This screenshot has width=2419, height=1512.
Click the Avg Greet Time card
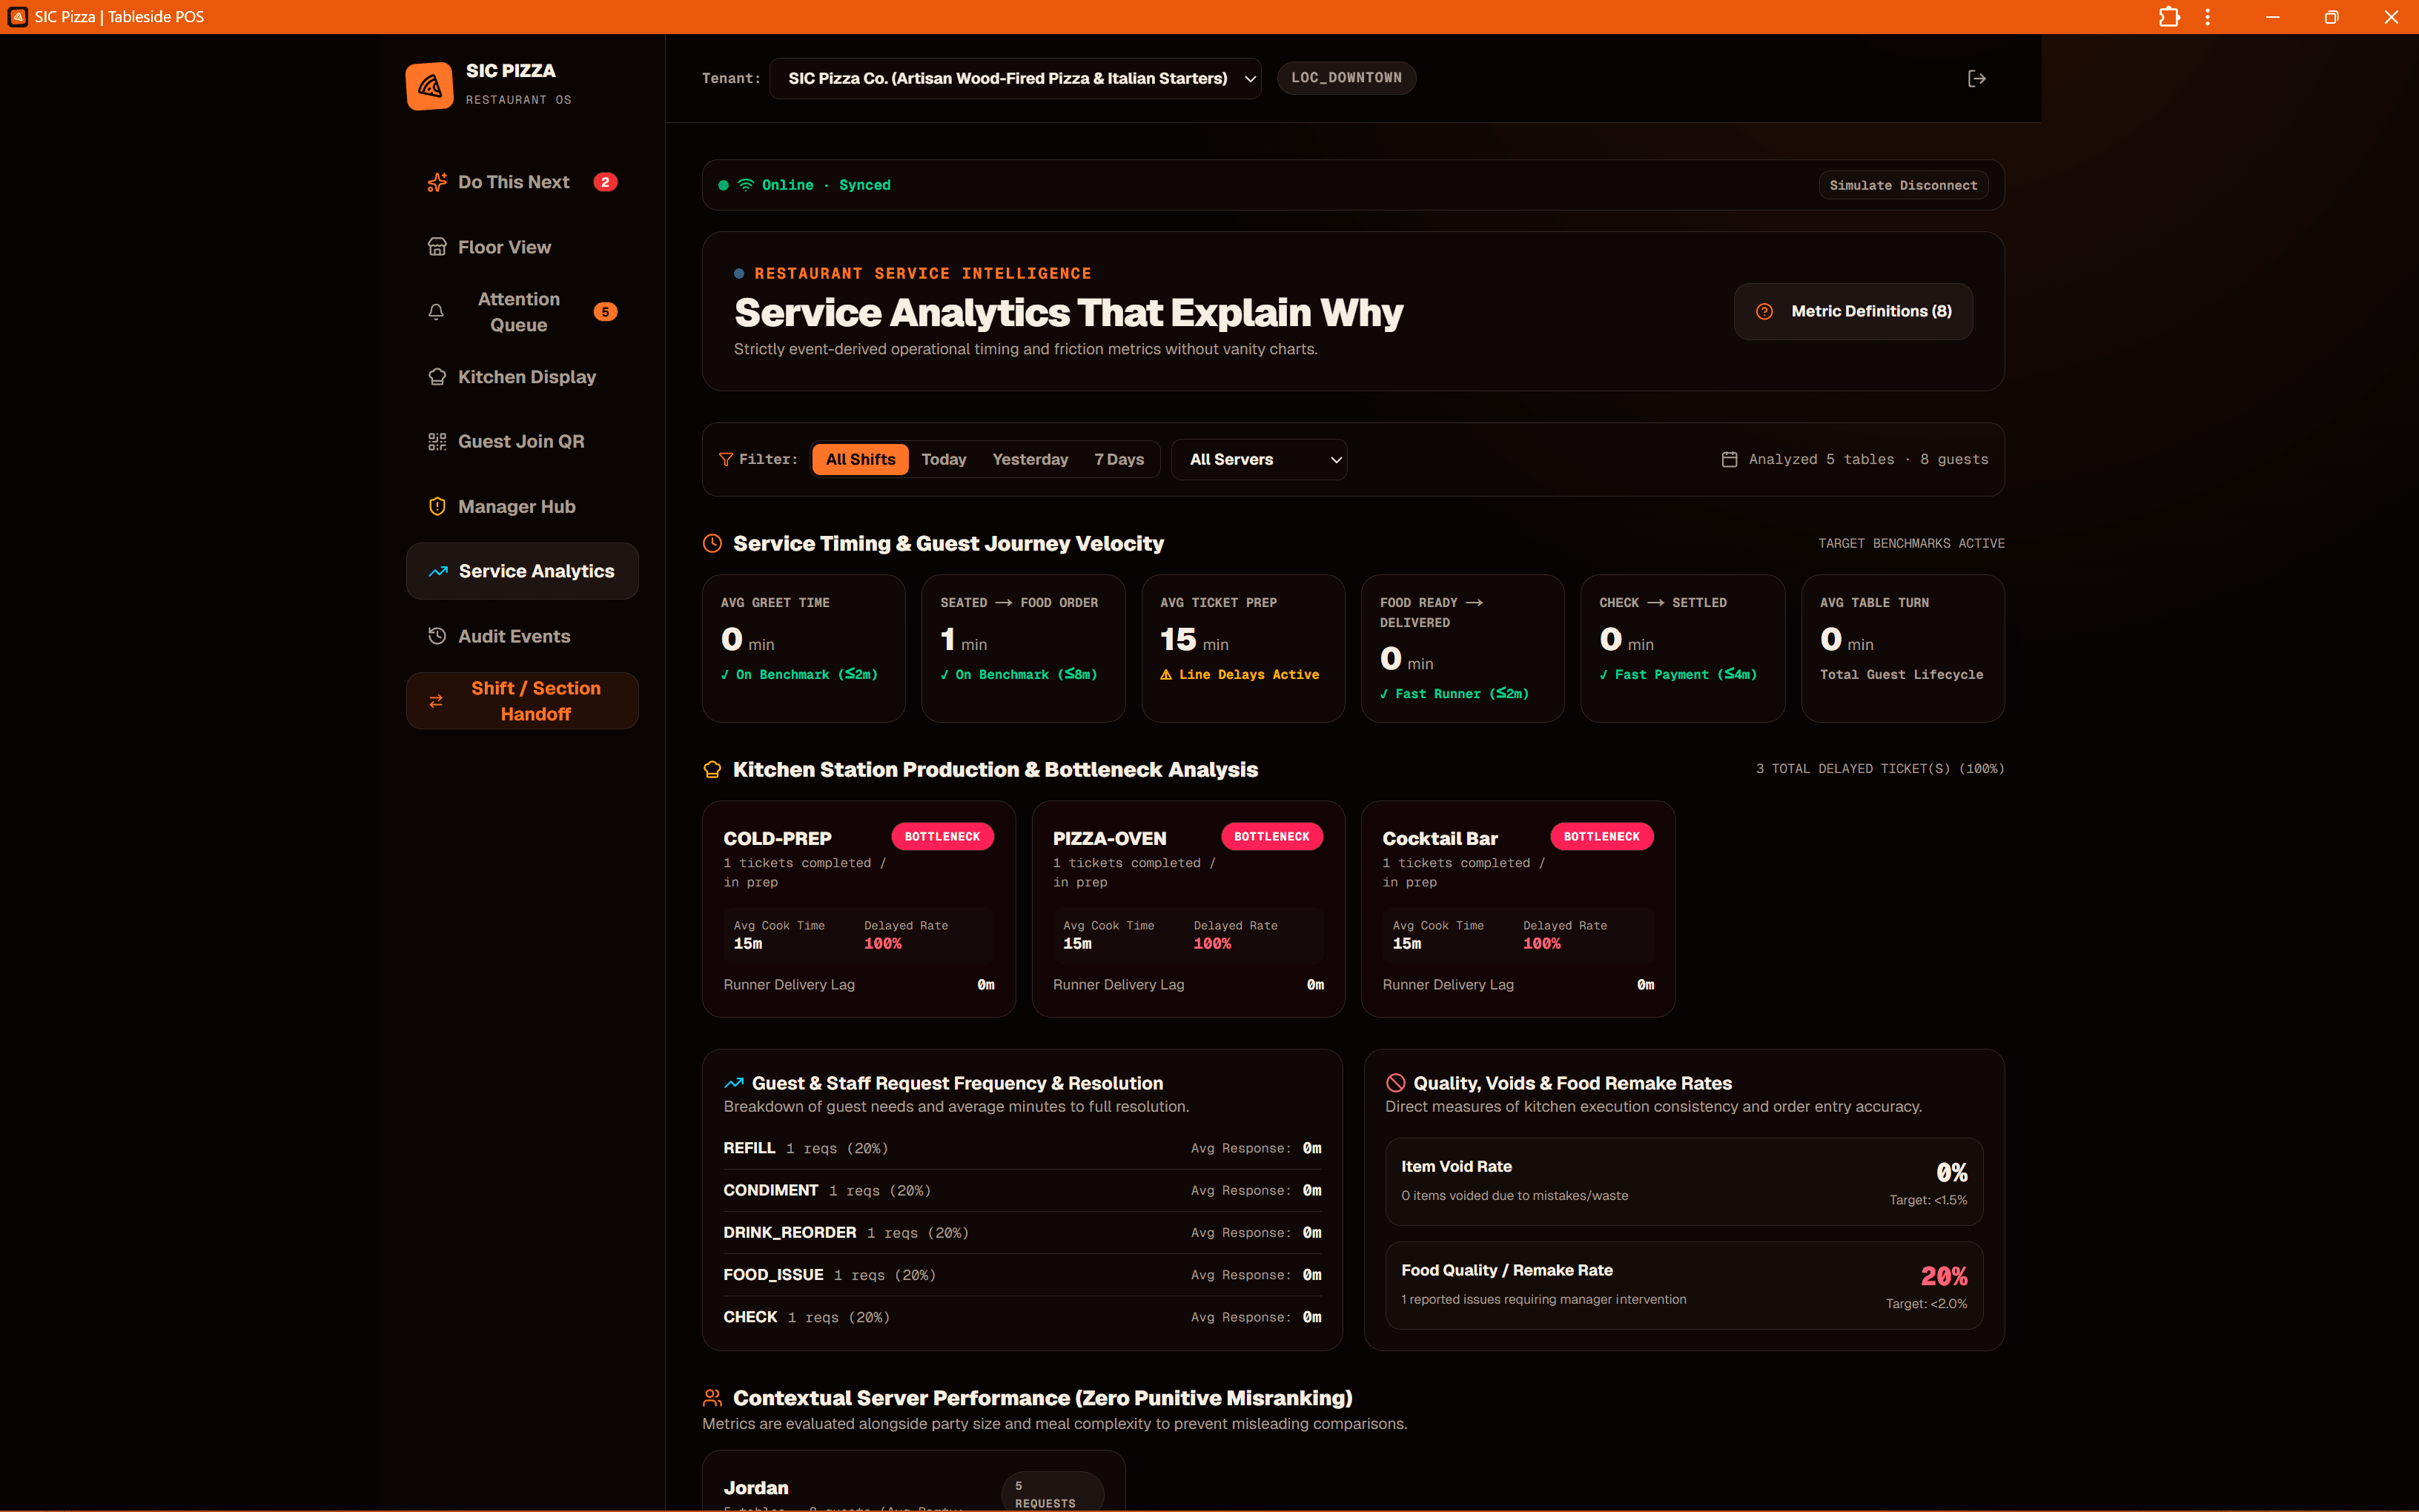pos(803,647)
